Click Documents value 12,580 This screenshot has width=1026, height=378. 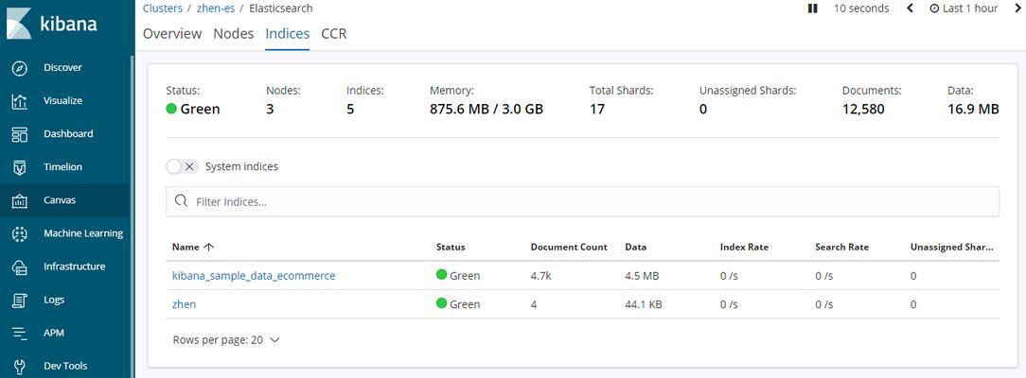[864, 109]
